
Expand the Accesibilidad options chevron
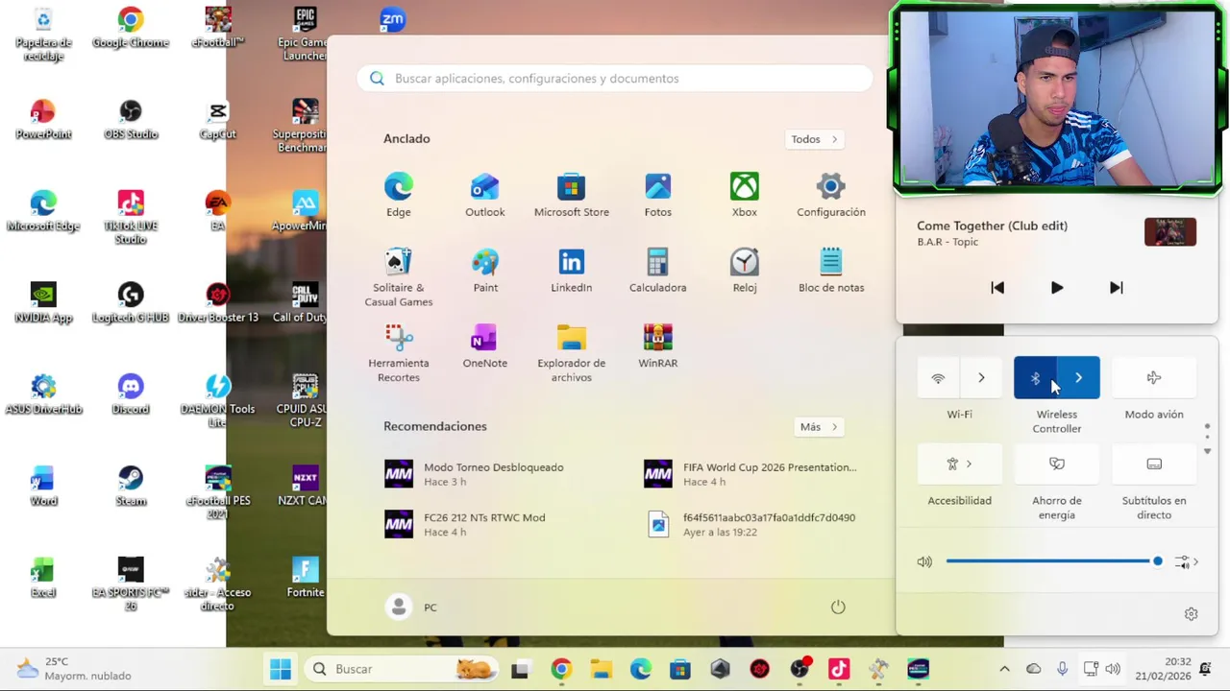click(969, 465)
